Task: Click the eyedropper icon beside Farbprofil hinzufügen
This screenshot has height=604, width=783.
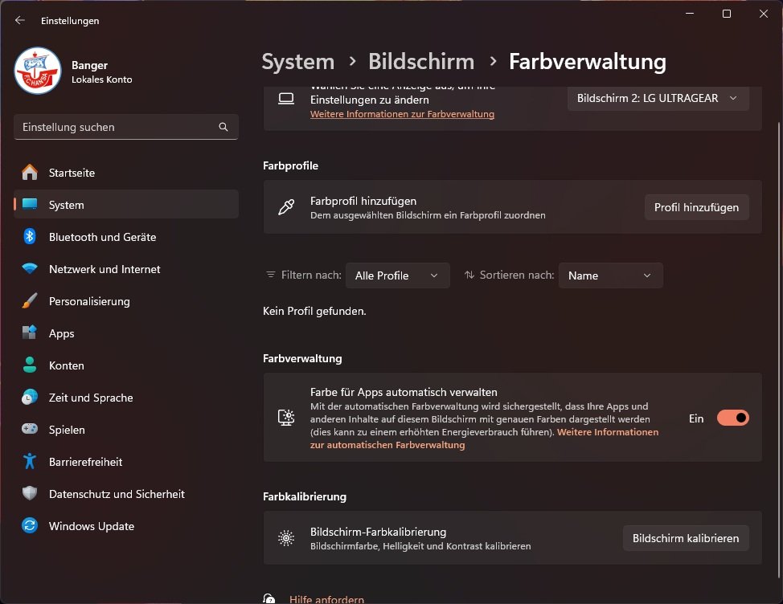Action: pos(285,206)
